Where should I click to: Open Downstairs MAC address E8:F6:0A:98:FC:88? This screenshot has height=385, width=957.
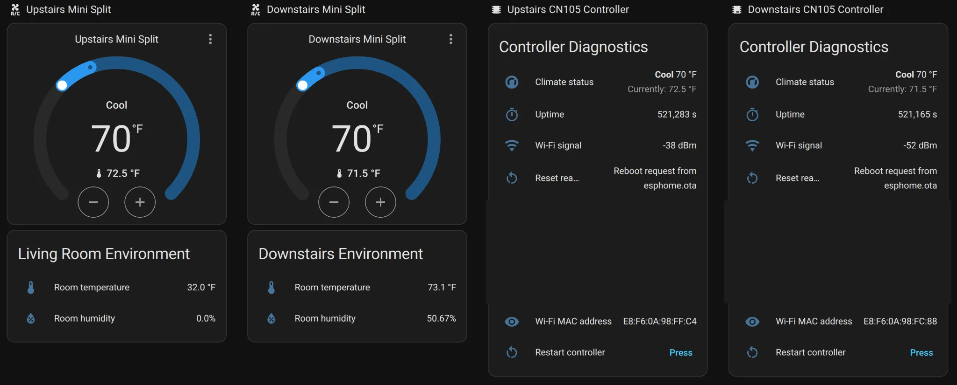pos(900,321)
